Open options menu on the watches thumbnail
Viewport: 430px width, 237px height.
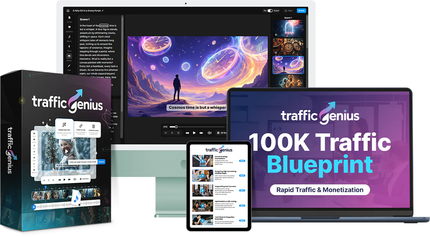click(x=302, y=41)
